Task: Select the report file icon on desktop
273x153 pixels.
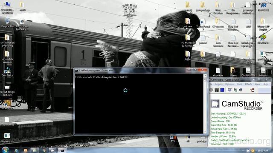Action: coord(233,56)
